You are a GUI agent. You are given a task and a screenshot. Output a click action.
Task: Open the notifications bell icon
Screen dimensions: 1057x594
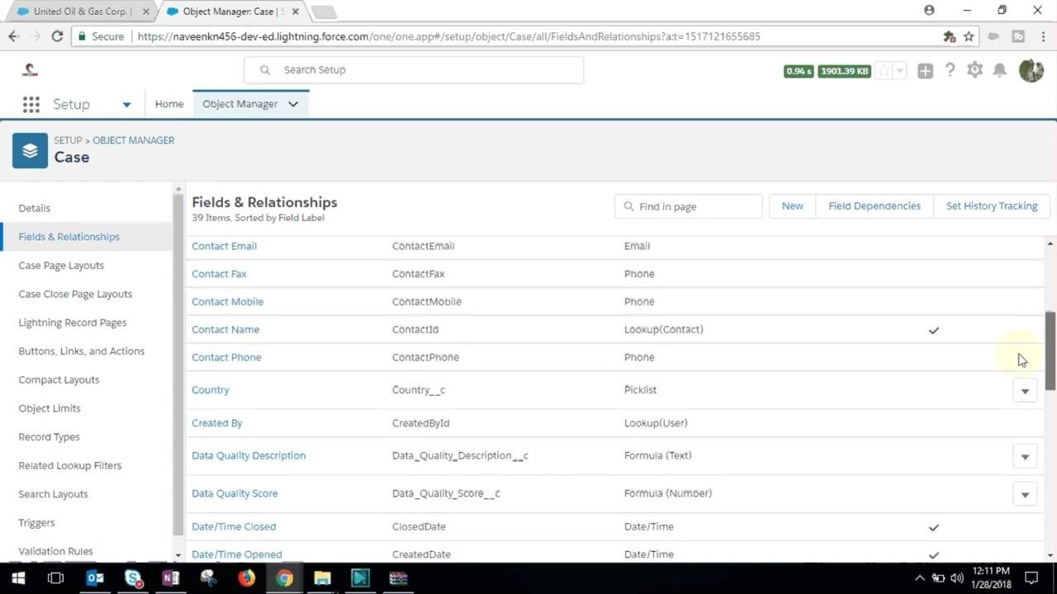(1000, 70)
